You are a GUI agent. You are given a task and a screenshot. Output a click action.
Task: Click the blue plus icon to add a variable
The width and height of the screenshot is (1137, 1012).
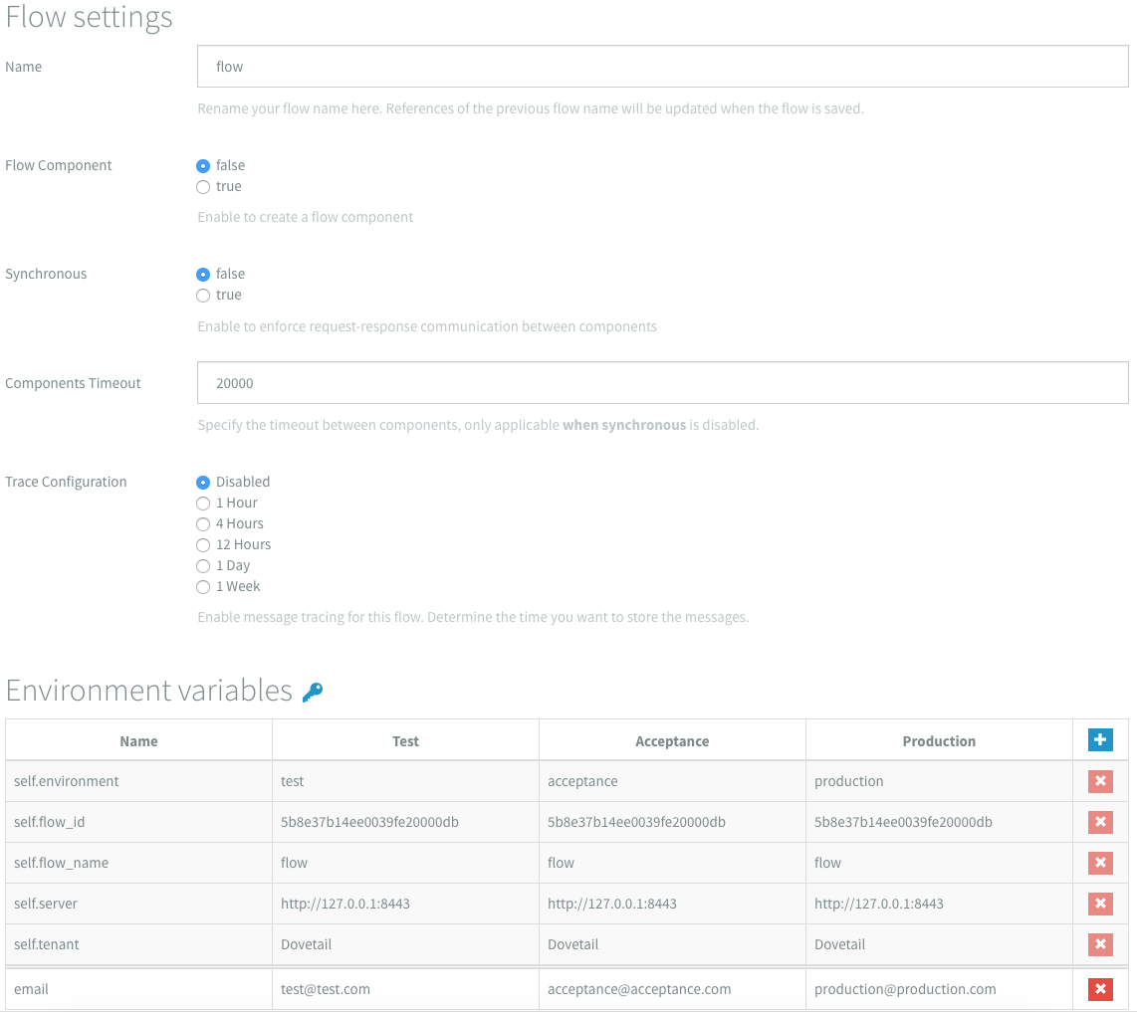[x=1100, y=740]
